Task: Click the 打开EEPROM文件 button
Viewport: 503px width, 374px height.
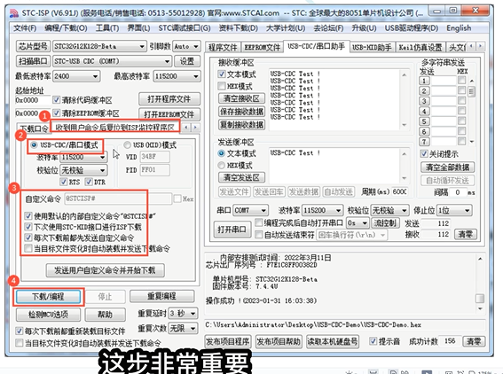Action: [169, 114]
